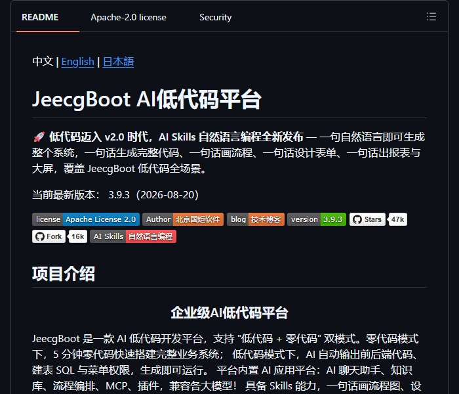Click the 16k fork count

[77, 236]
